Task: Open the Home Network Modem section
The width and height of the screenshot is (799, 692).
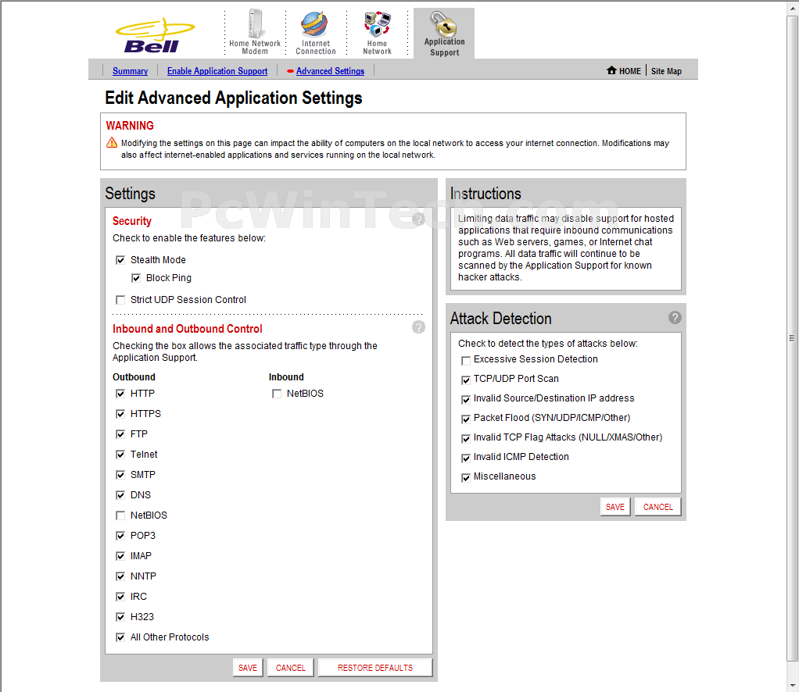Action: click(255, 31)
